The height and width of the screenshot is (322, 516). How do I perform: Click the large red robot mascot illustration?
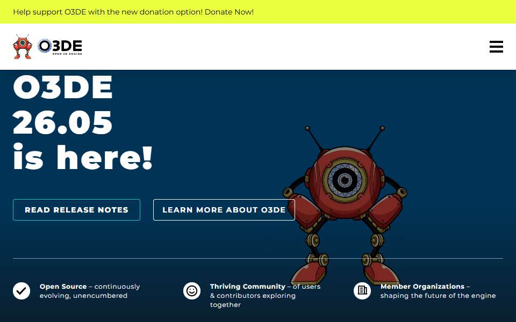coord(345,206)
